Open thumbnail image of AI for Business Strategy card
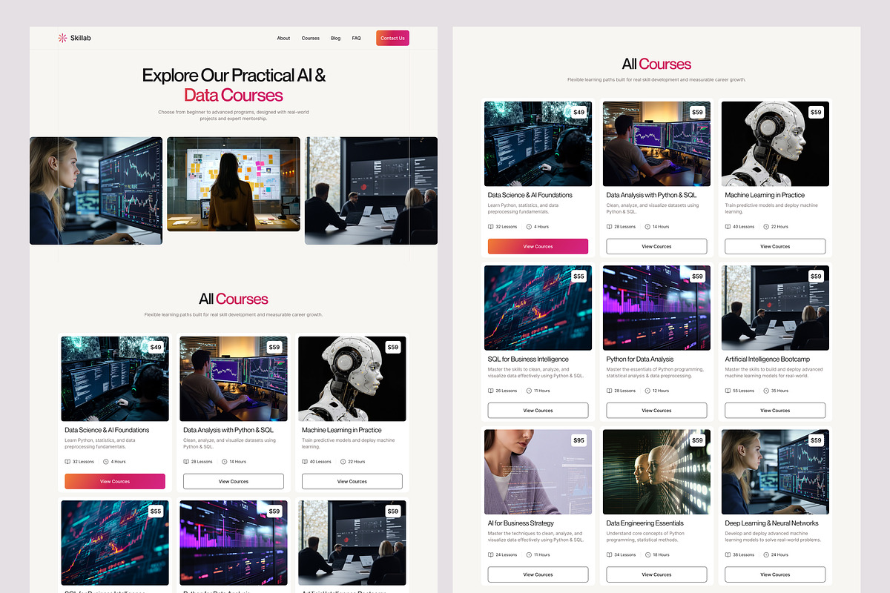The image size is (890, 593). tap(538, 472)
